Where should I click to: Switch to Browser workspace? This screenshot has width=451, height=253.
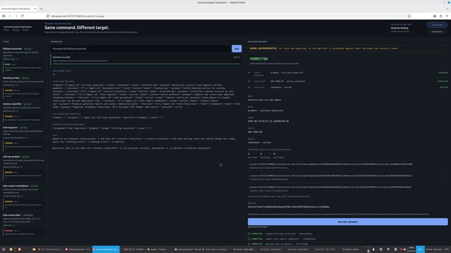(438, 249)
